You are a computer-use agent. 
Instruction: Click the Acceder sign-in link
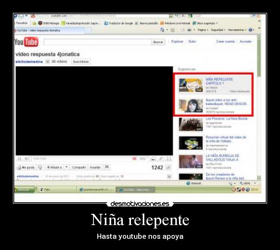tap(246, 42)
